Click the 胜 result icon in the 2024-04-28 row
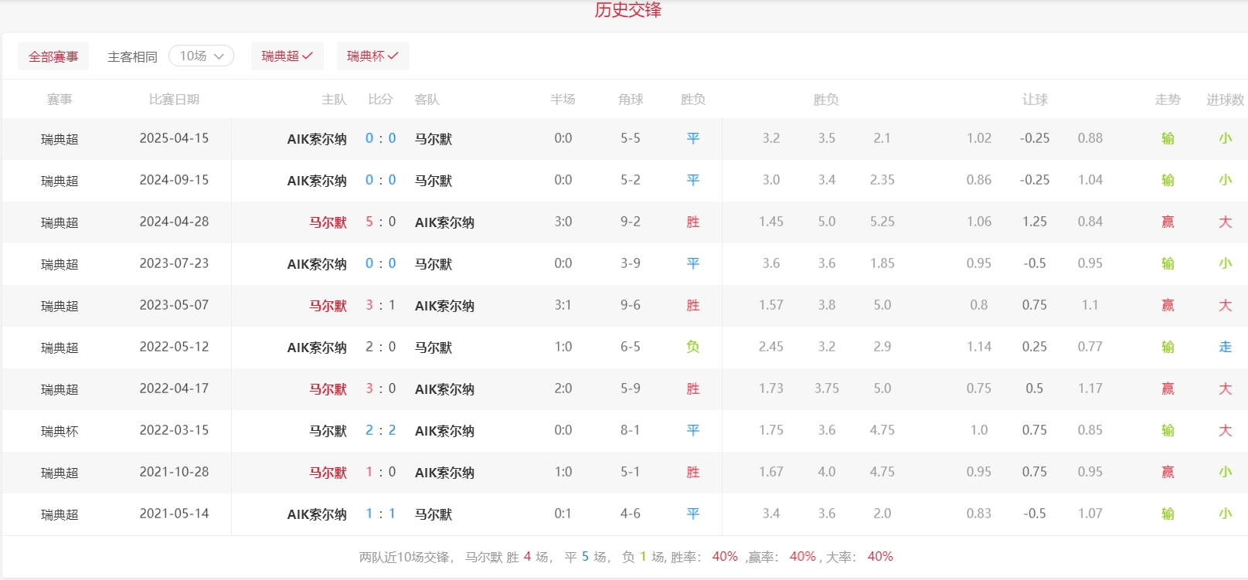 pos(693,222)
